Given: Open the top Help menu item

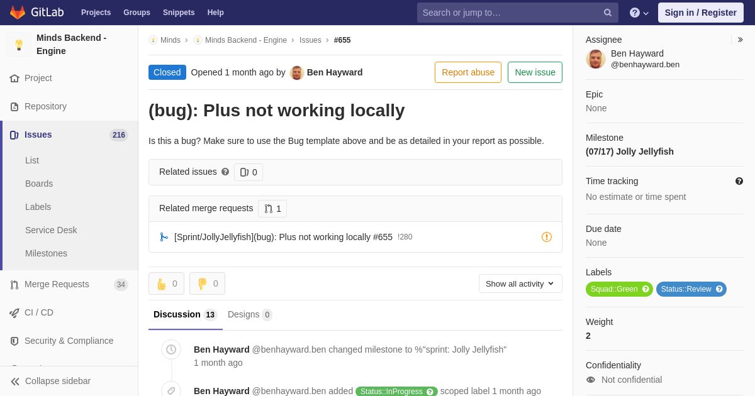Looking at the screenshot, I should [x=216, y=13].
